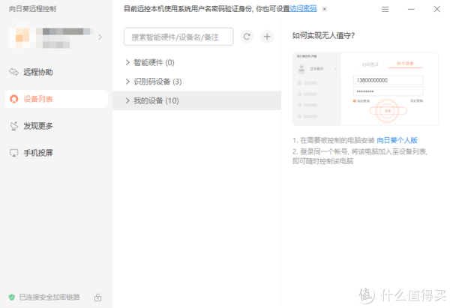450x308 pixels.
Task: Dismiss the access password notice
Action: [324, 9]
